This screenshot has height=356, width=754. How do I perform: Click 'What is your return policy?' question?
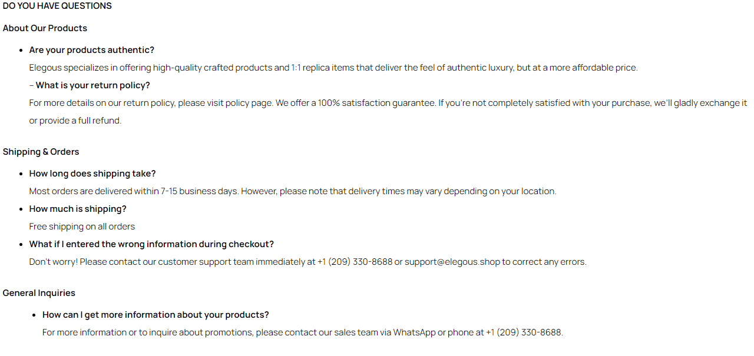click(93, 85)
